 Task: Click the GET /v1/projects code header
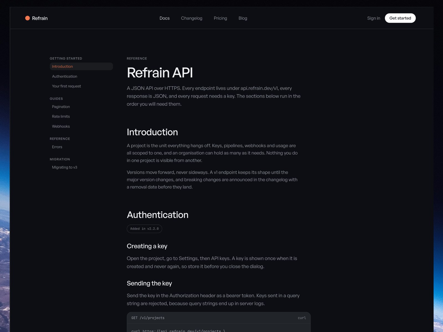coord(148,318)
